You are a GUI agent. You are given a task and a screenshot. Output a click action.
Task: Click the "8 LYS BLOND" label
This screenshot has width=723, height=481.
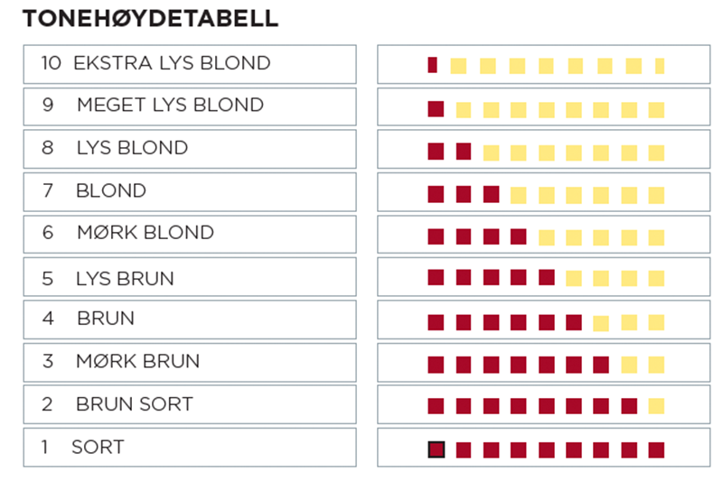coord(190,148)
